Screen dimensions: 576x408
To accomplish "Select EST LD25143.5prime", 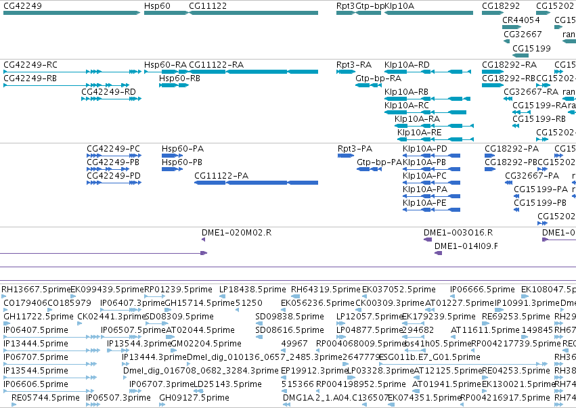I will pos(197,392).
